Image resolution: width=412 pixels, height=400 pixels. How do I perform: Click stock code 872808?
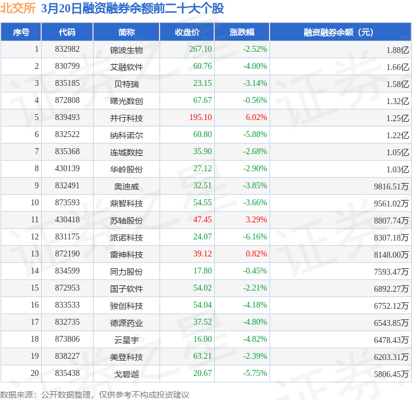tap(67, 101)
